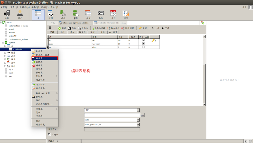The image size is (253, 143).
Task: Open the 模型 (Model) toolbar icon
Action: [126, 15]
